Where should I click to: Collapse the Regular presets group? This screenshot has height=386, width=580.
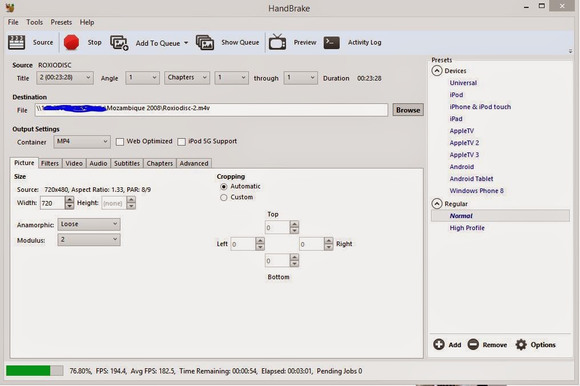[x=437, y=203]
